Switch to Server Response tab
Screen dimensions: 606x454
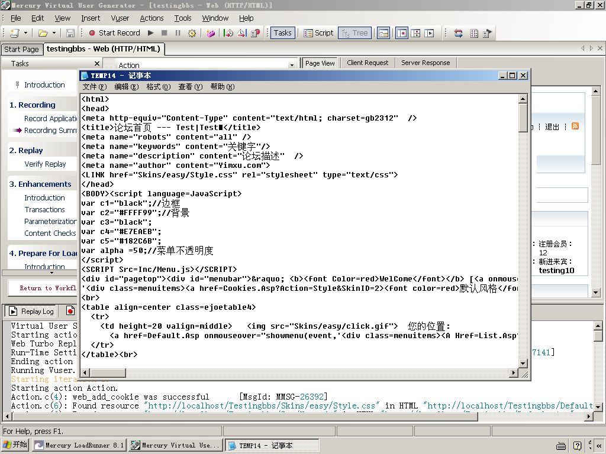pyautogui.click(x=426, y=63)
